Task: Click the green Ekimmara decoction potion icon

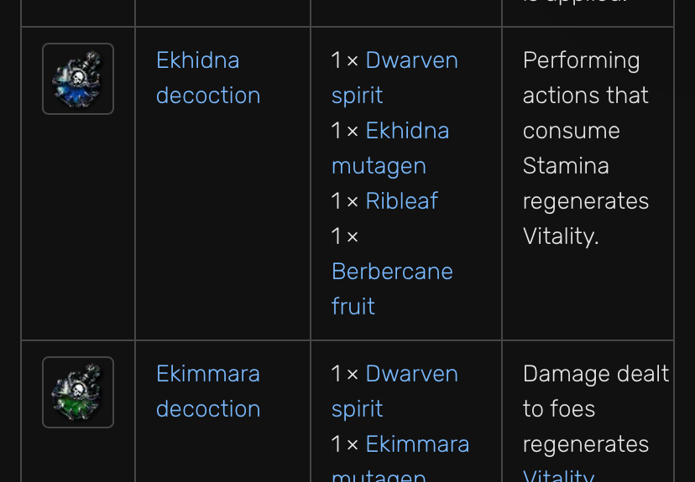Action: coord(78,392)
